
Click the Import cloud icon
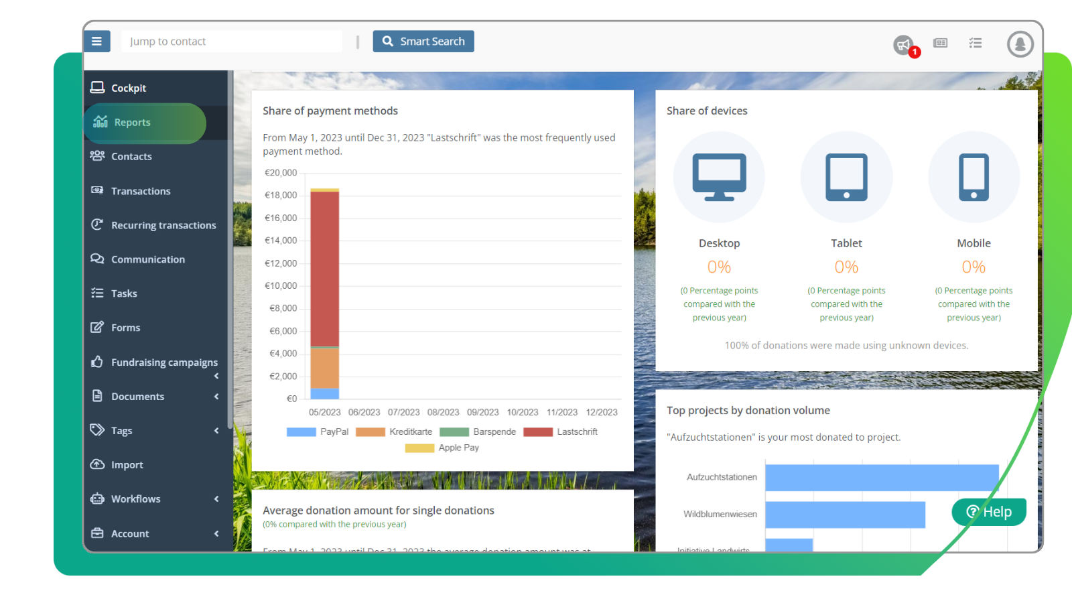(x=98, y=464)
